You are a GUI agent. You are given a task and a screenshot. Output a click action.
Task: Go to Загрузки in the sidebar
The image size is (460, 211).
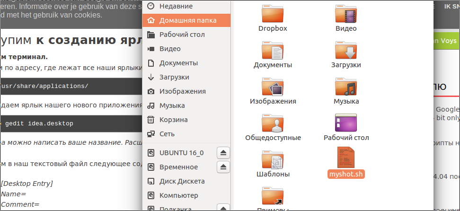[x=186, y=77]
